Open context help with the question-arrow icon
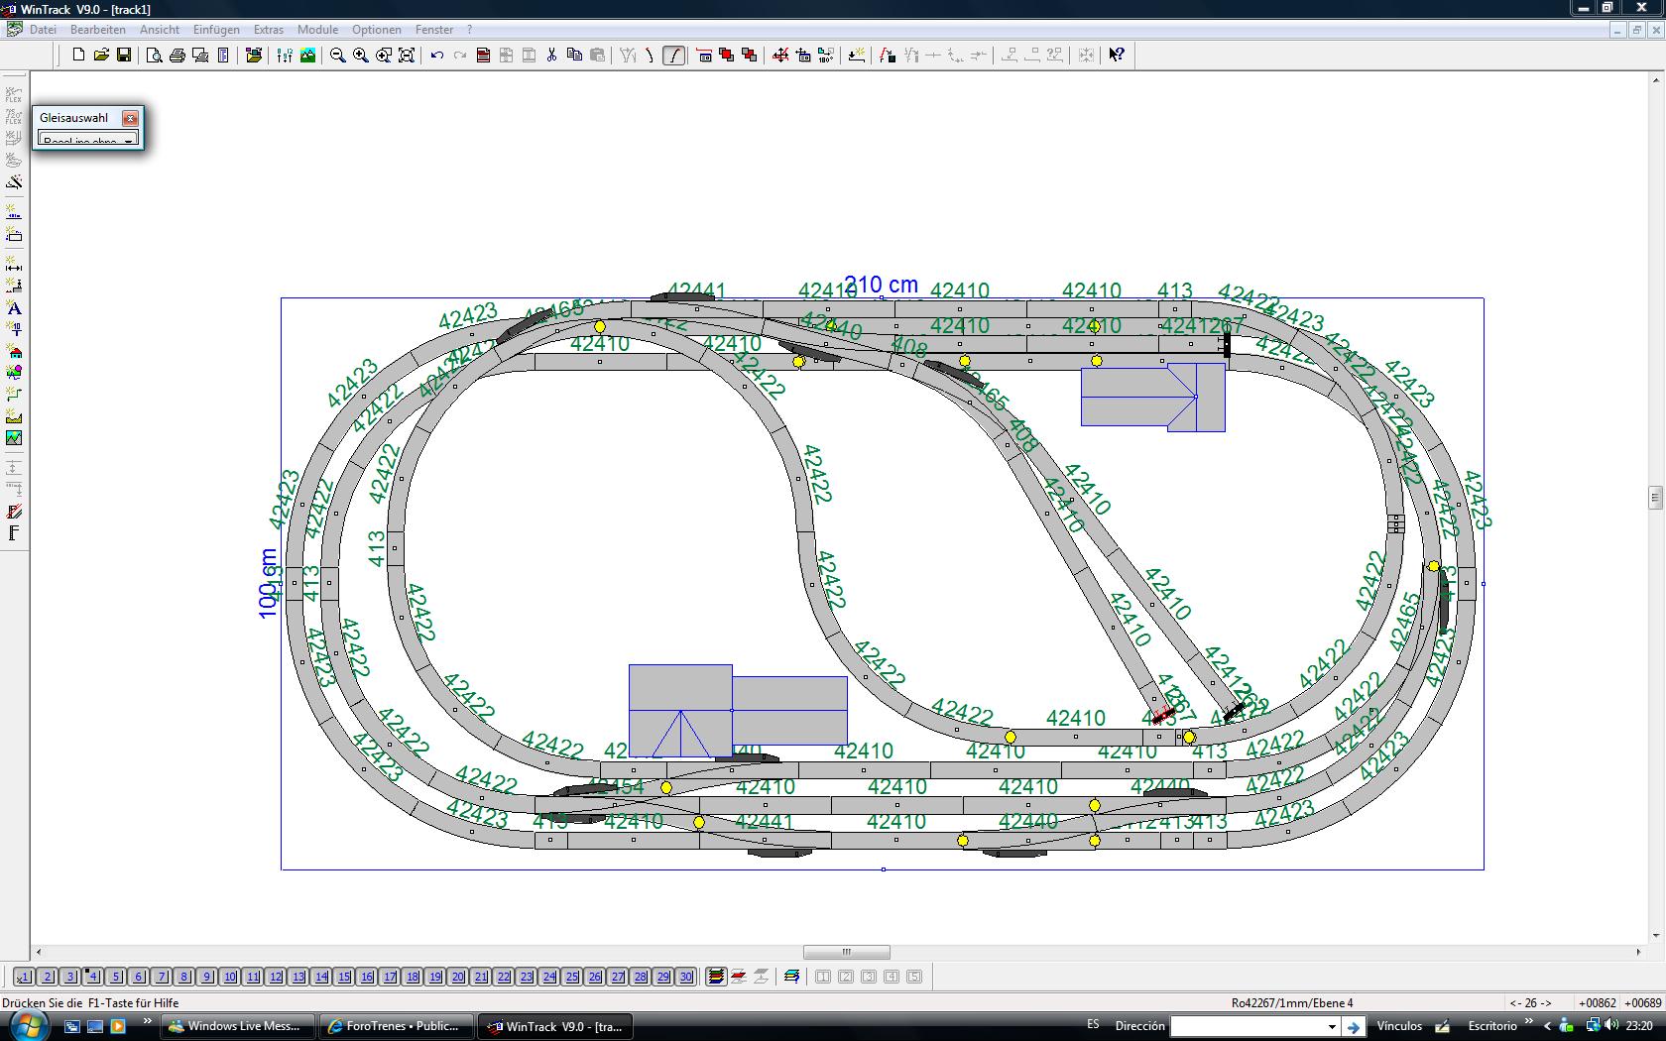The width and height of the screenshot is (1666, 1041). [x=1117, y=56]
